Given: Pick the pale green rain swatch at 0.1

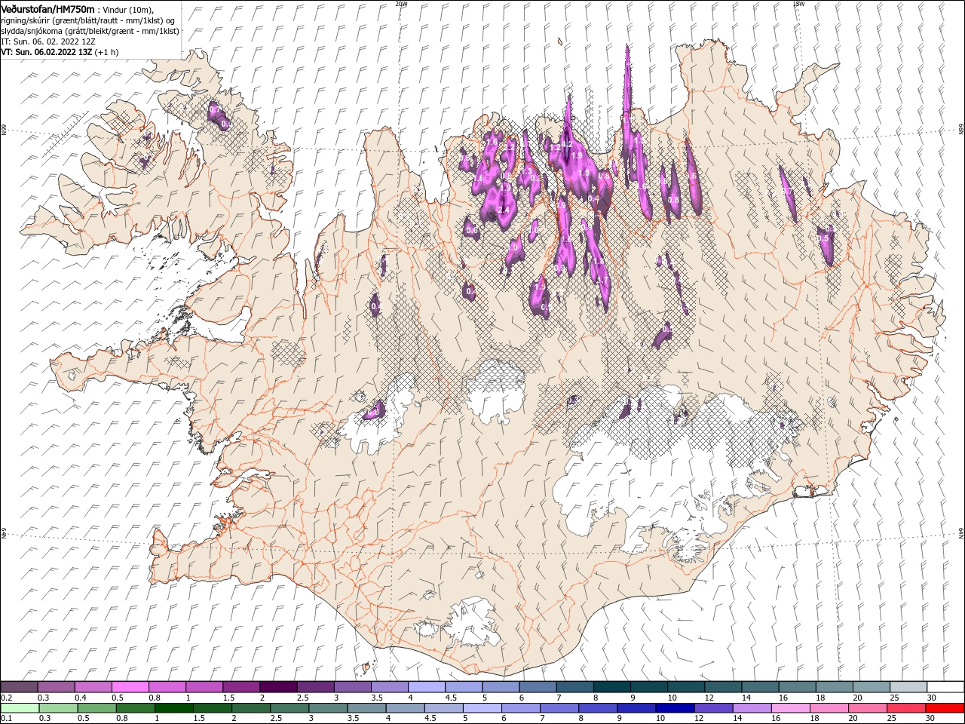Looking at the screenshot, I should coord(20,708).
